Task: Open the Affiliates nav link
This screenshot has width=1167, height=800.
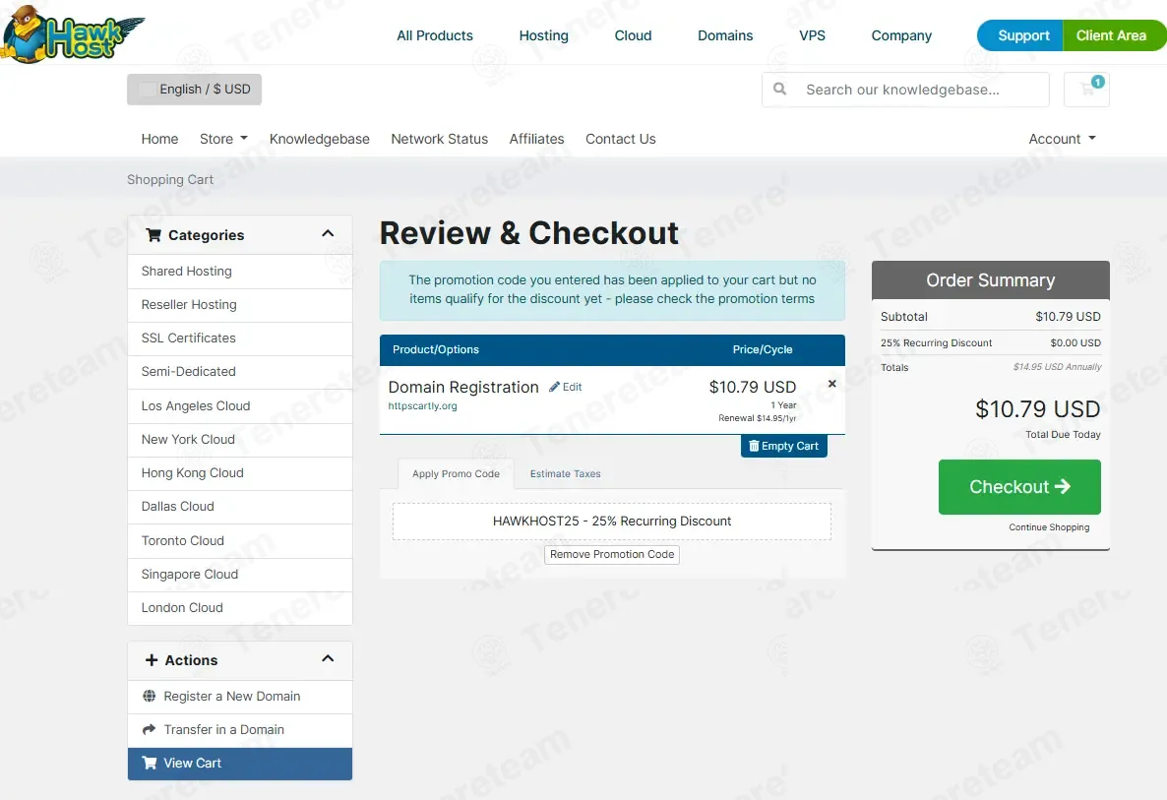Action: point(536,139)
